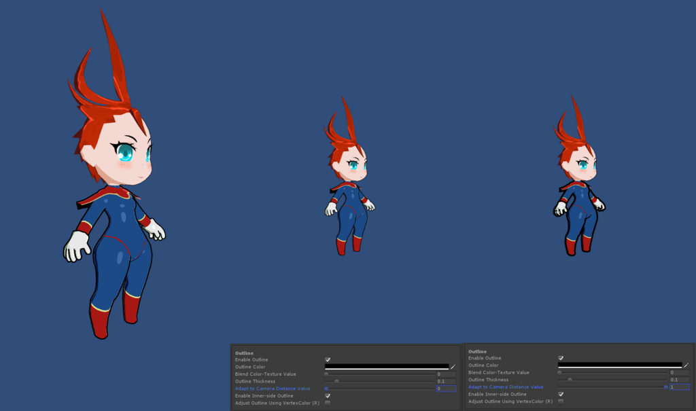Focus Blend Color-Texture value field, Adapt value 0 panel
The width and height of the screenshot is (696, 411).
(x=446, y=374)
